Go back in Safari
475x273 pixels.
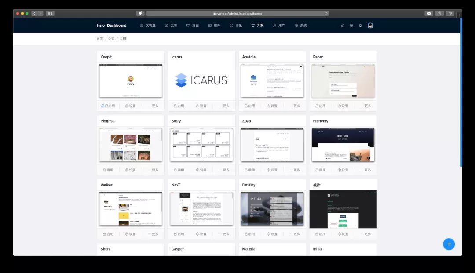coord(34,13)
